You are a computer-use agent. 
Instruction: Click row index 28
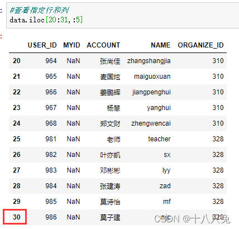coord(17,186)
